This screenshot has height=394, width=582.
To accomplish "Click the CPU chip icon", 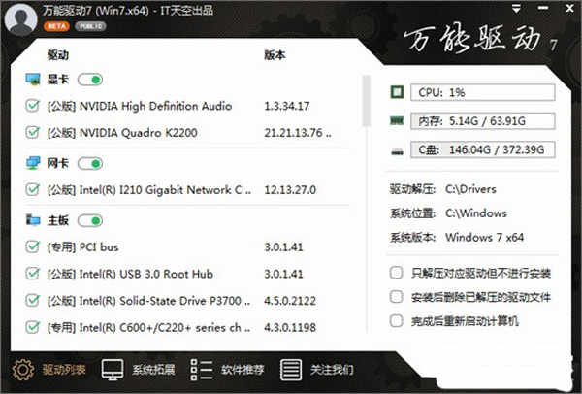I will (397, 92).
